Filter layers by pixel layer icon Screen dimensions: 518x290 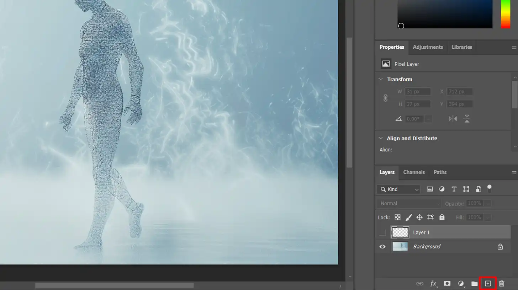point(430,189)
